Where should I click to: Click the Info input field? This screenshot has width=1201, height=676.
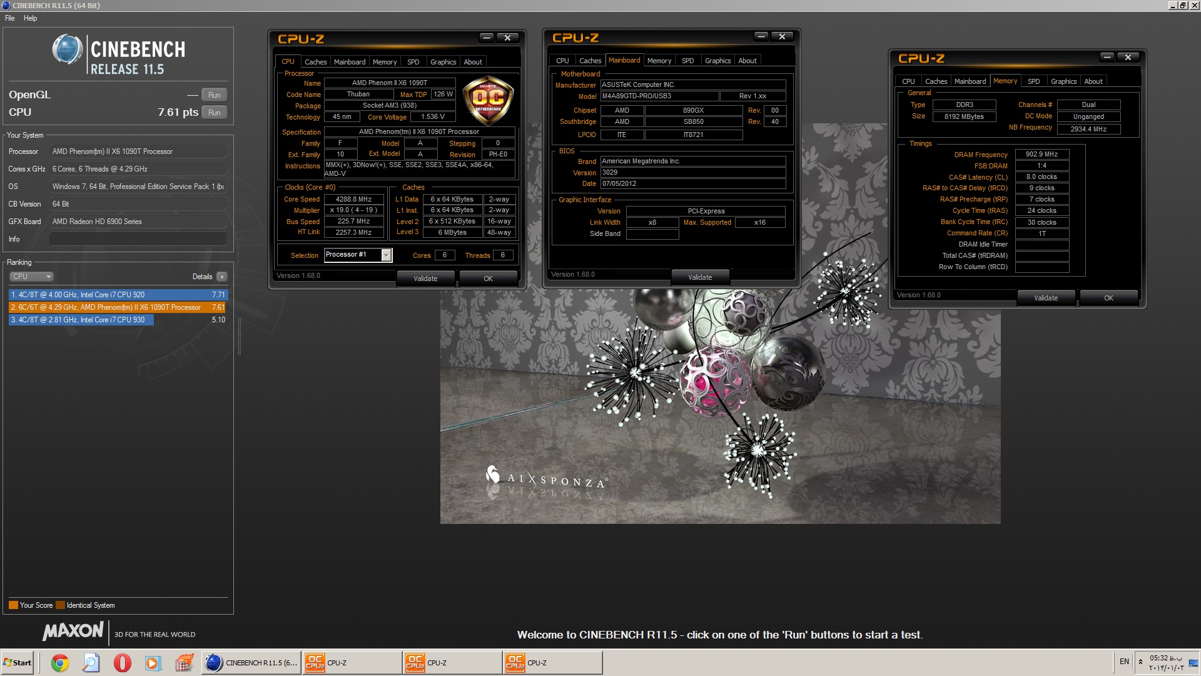pos(138,239)
